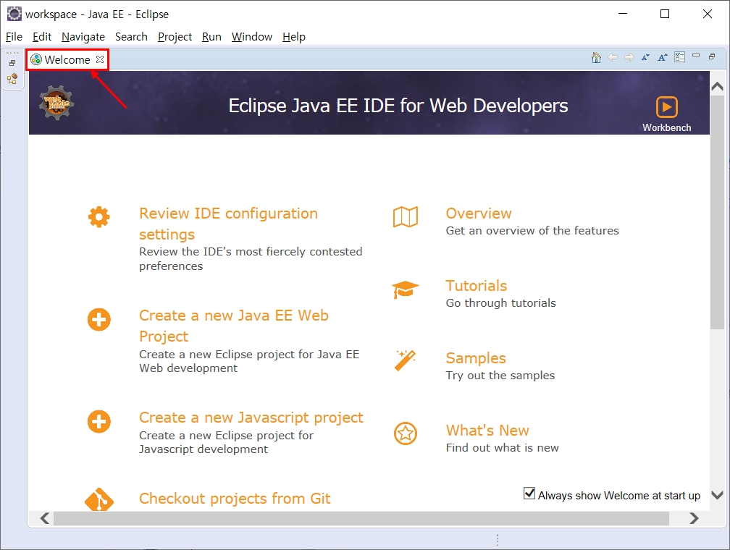The width and height of the screenshot is (730, 550).
Task: Click the What's New star icon
Action: (406, 433)
